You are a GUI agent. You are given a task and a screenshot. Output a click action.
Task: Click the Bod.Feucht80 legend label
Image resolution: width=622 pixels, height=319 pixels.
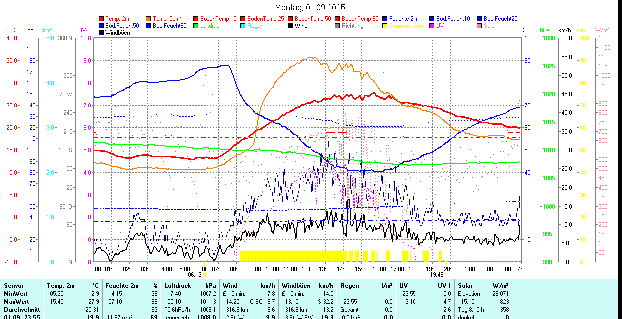click(169, 26)
